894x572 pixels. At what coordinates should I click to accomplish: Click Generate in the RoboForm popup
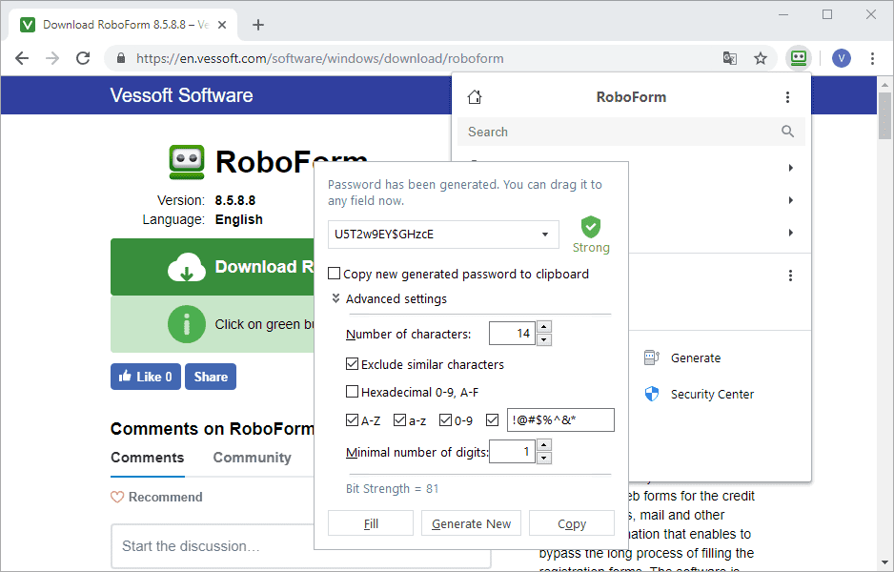click(696, 358)
